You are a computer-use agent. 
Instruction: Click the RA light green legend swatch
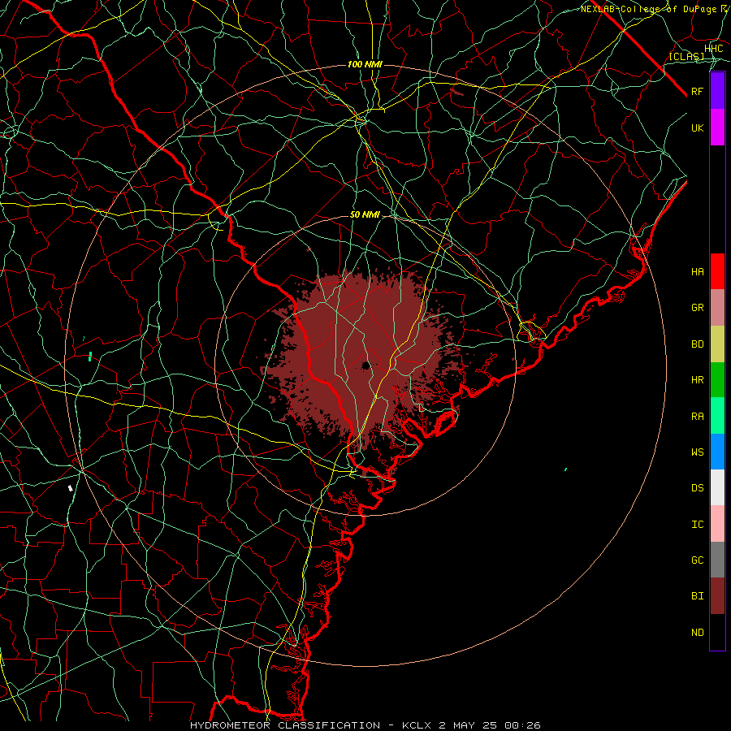click(x=717, y=416)
